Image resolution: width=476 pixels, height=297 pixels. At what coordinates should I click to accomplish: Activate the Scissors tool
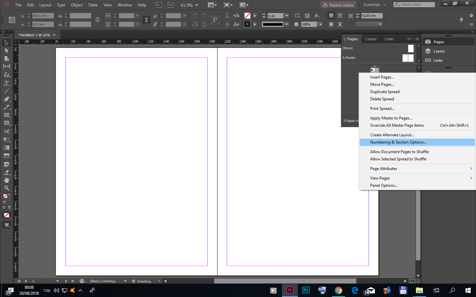click(7, 131)
